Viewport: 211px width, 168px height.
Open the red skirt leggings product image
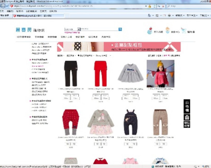100,74
